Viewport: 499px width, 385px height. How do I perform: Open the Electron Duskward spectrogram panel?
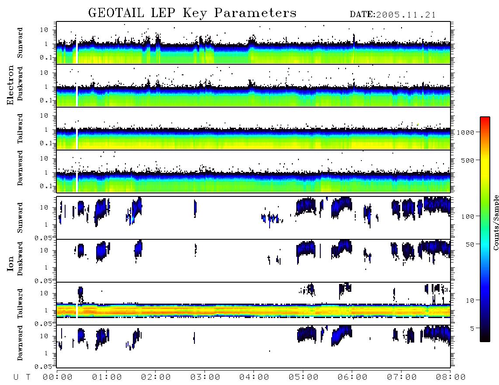(x=253, y=85)
